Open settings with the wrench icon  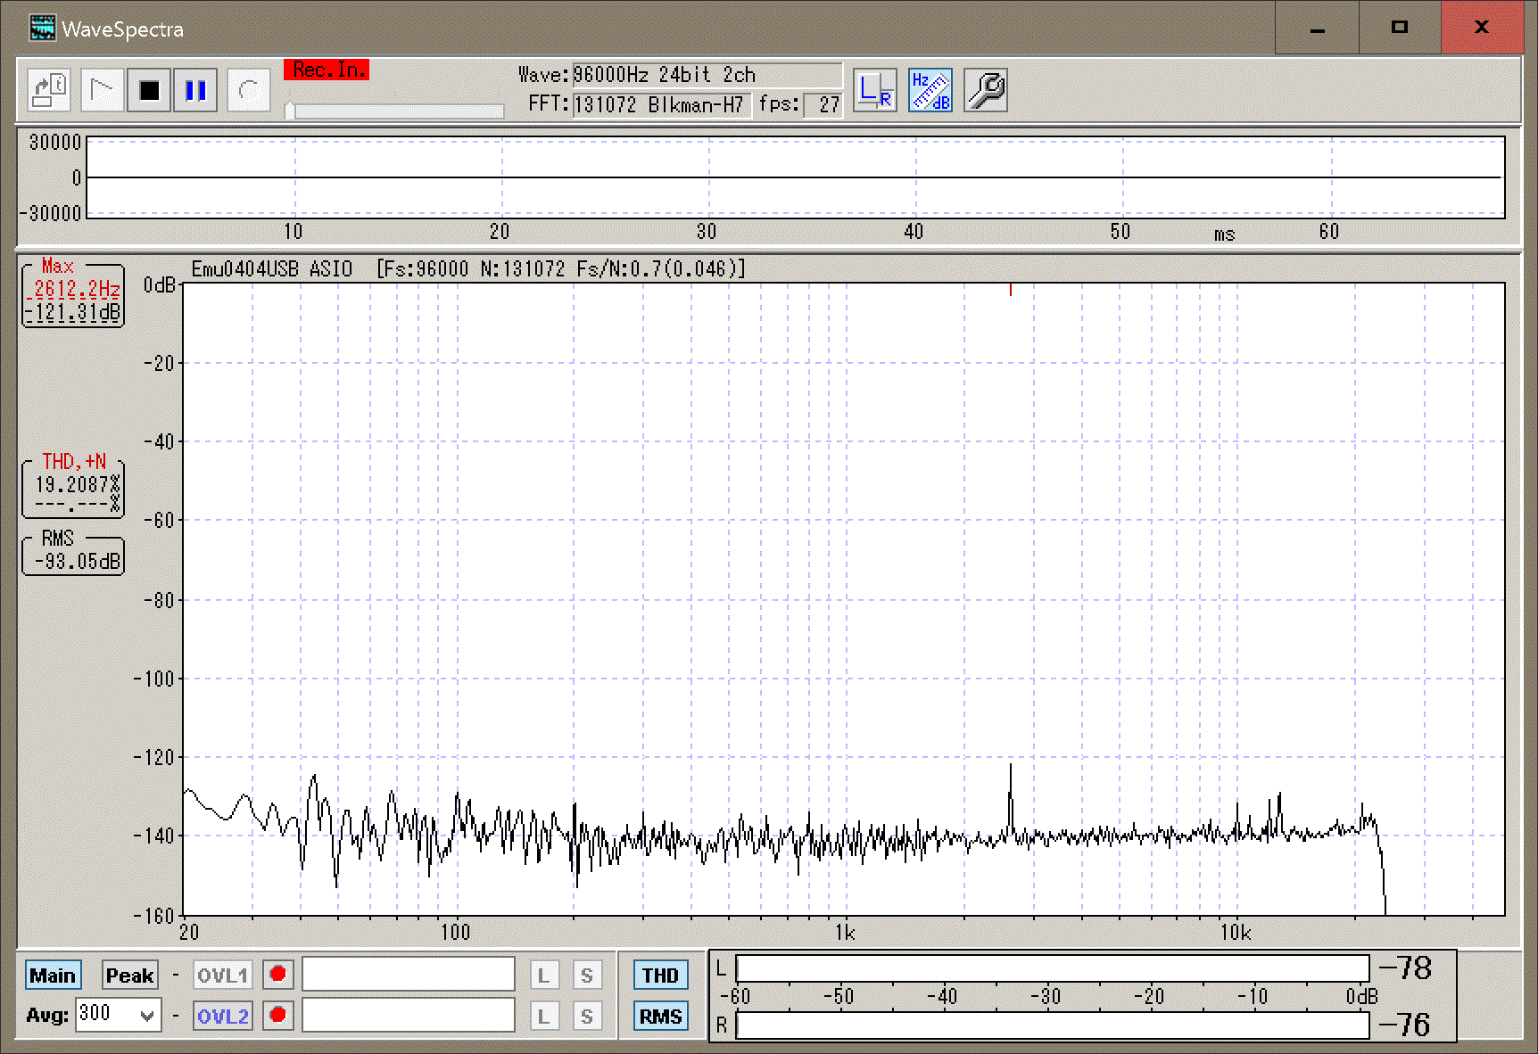[x=986, y=90]
